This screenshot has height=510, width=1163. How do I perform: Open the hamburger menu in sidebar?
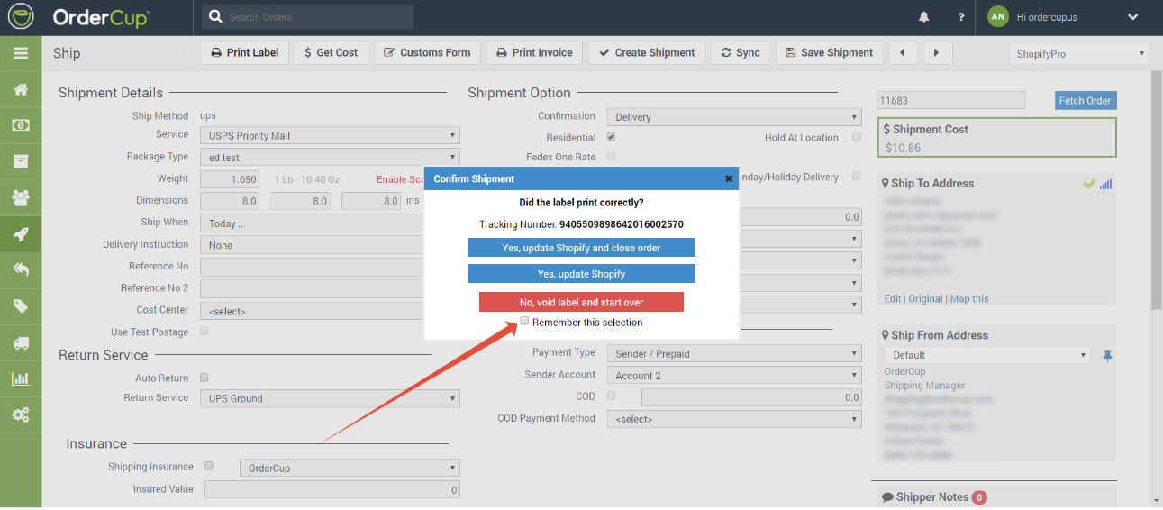[x=20, y=53]
